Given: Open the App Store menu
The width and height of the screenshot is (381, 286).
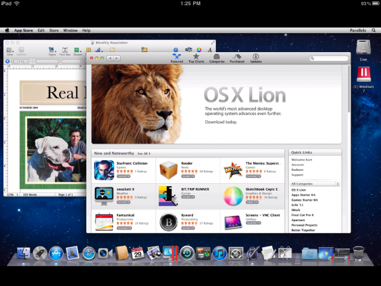Looking at the screenshot, I should [23, 31].
